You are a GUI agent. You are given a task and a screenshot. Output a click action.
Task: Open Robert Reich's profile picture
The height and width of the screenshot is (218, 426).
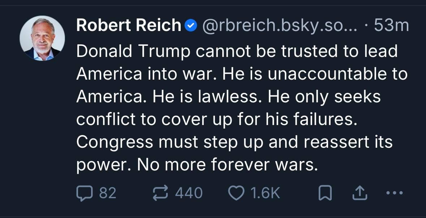coord(42,38)
